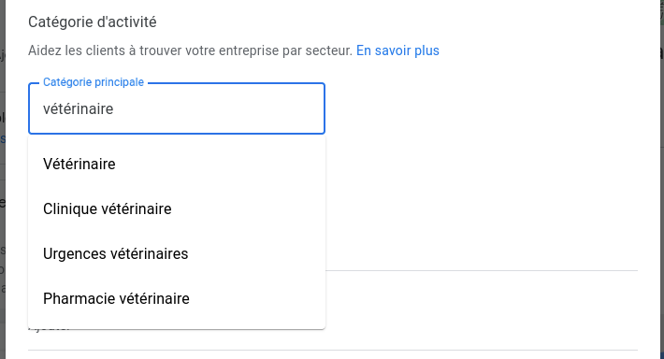664x359 pixels.
Task: Click the blank space inside the category input box
Action: [x=219, y=108]
